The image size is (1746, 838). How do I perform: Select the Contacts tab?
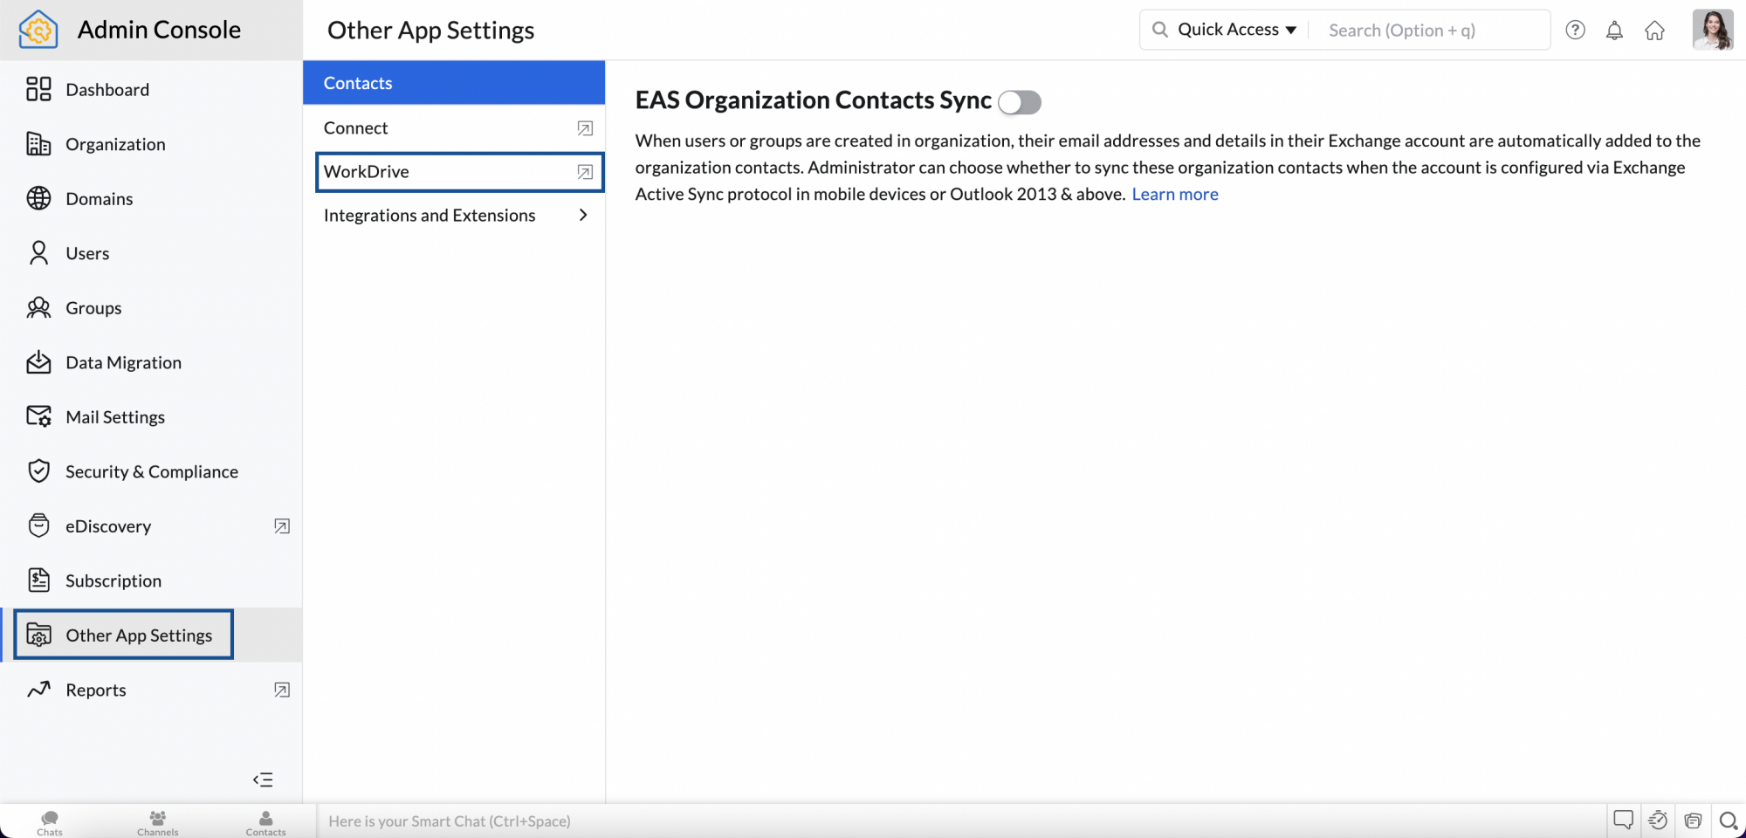[x=454, y=83]
